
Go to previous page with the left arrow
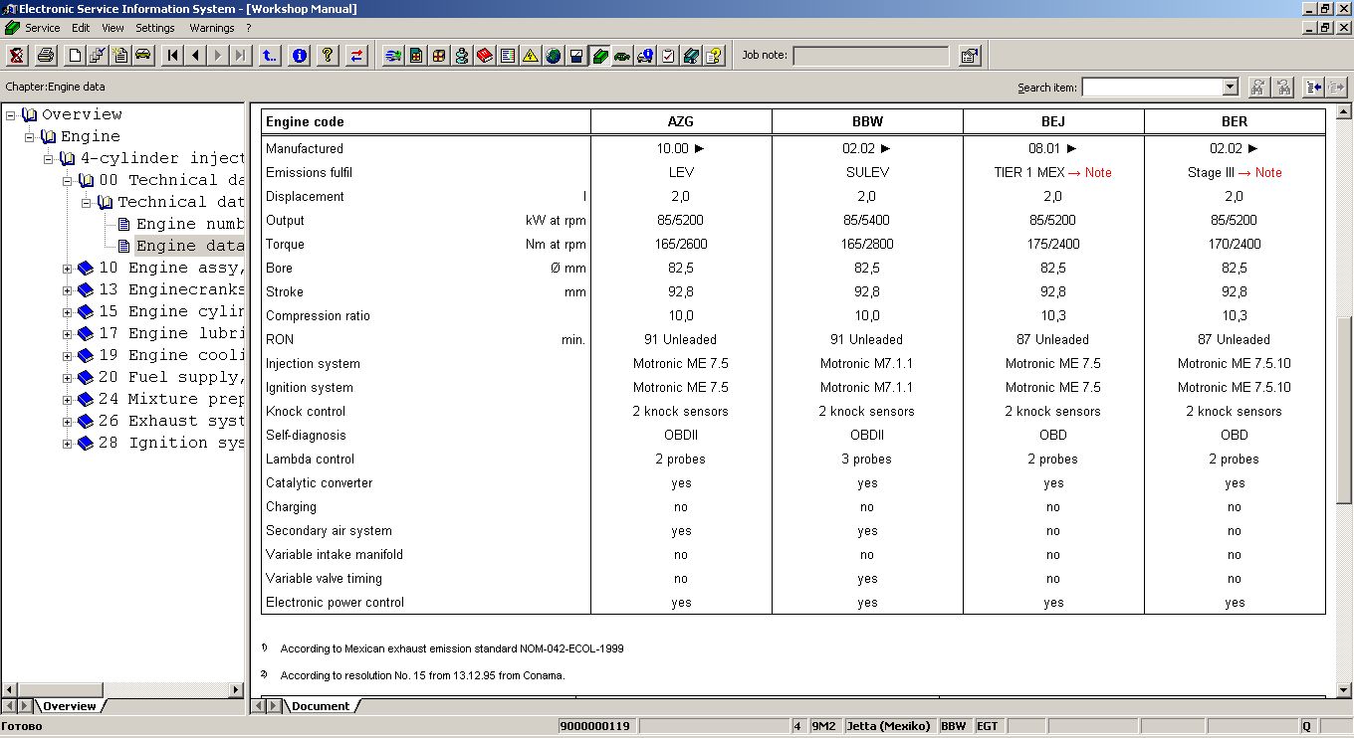(x=196, y=56)
